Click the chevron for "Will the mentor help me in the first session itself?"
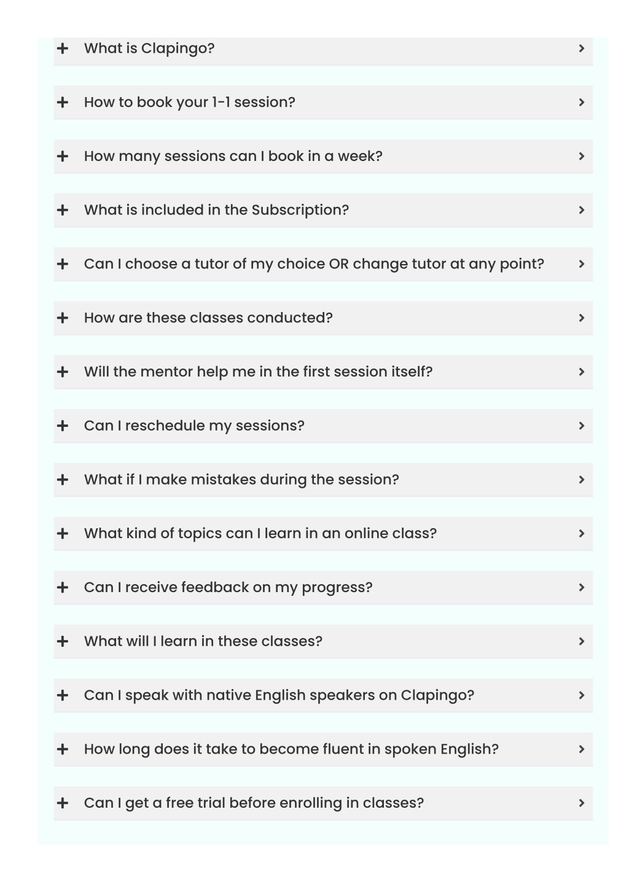This screenshot has height=890, width=629. coord(581,372)
